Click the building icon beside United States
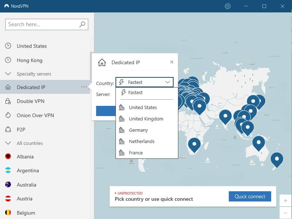This screenshot has height=219, width=292. click(122, 107)
